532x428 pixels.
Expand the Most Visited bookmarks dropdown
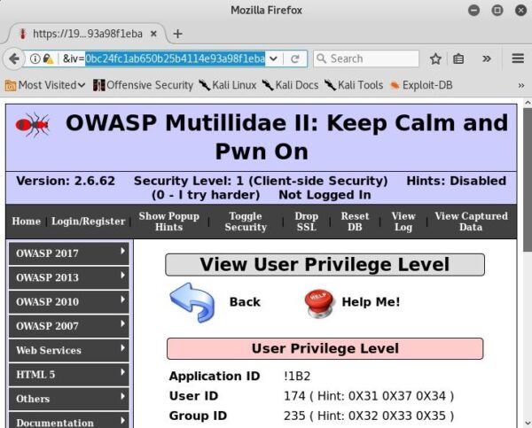pyautogui.click(x=45, y=85)
